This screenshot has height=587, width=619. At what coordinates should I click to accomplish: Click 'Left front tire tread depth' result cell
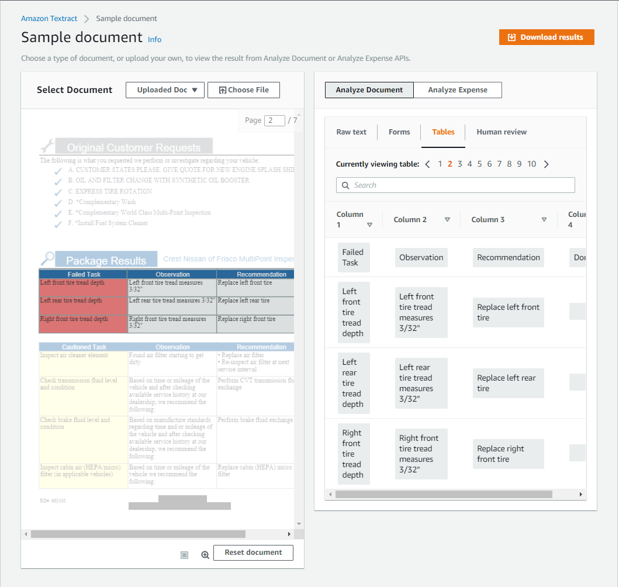[354, 312]
